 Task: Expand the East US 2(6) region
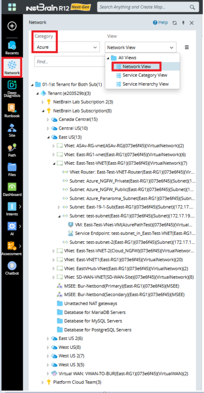[x=48, y=339]
